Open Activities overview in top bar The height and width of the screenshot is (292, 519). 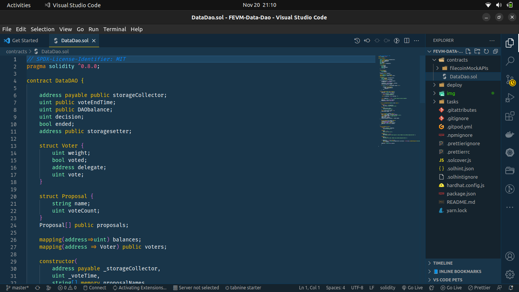[x=19, y=5]
